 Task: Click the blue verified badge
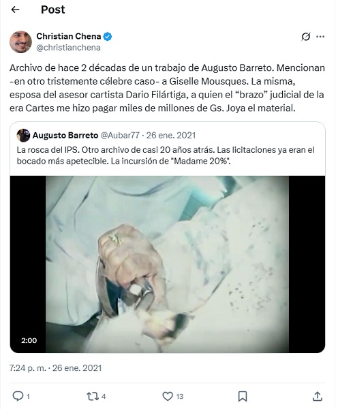tap(108, 37)
